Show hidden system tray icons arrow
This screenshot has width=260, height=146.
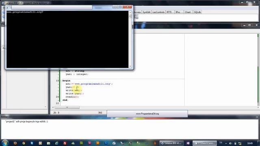[226, 143]
